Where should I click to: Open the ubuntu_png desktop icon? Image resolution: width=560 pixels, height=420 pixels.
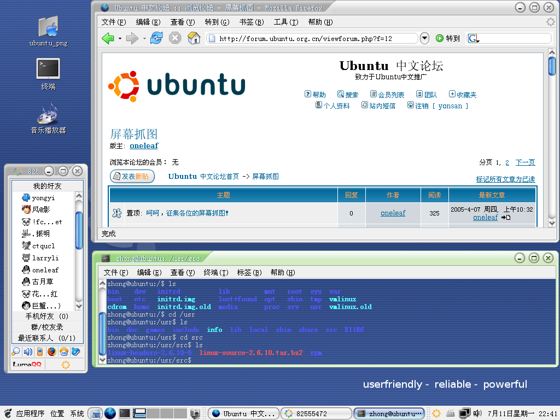click(x=48, y=31)
